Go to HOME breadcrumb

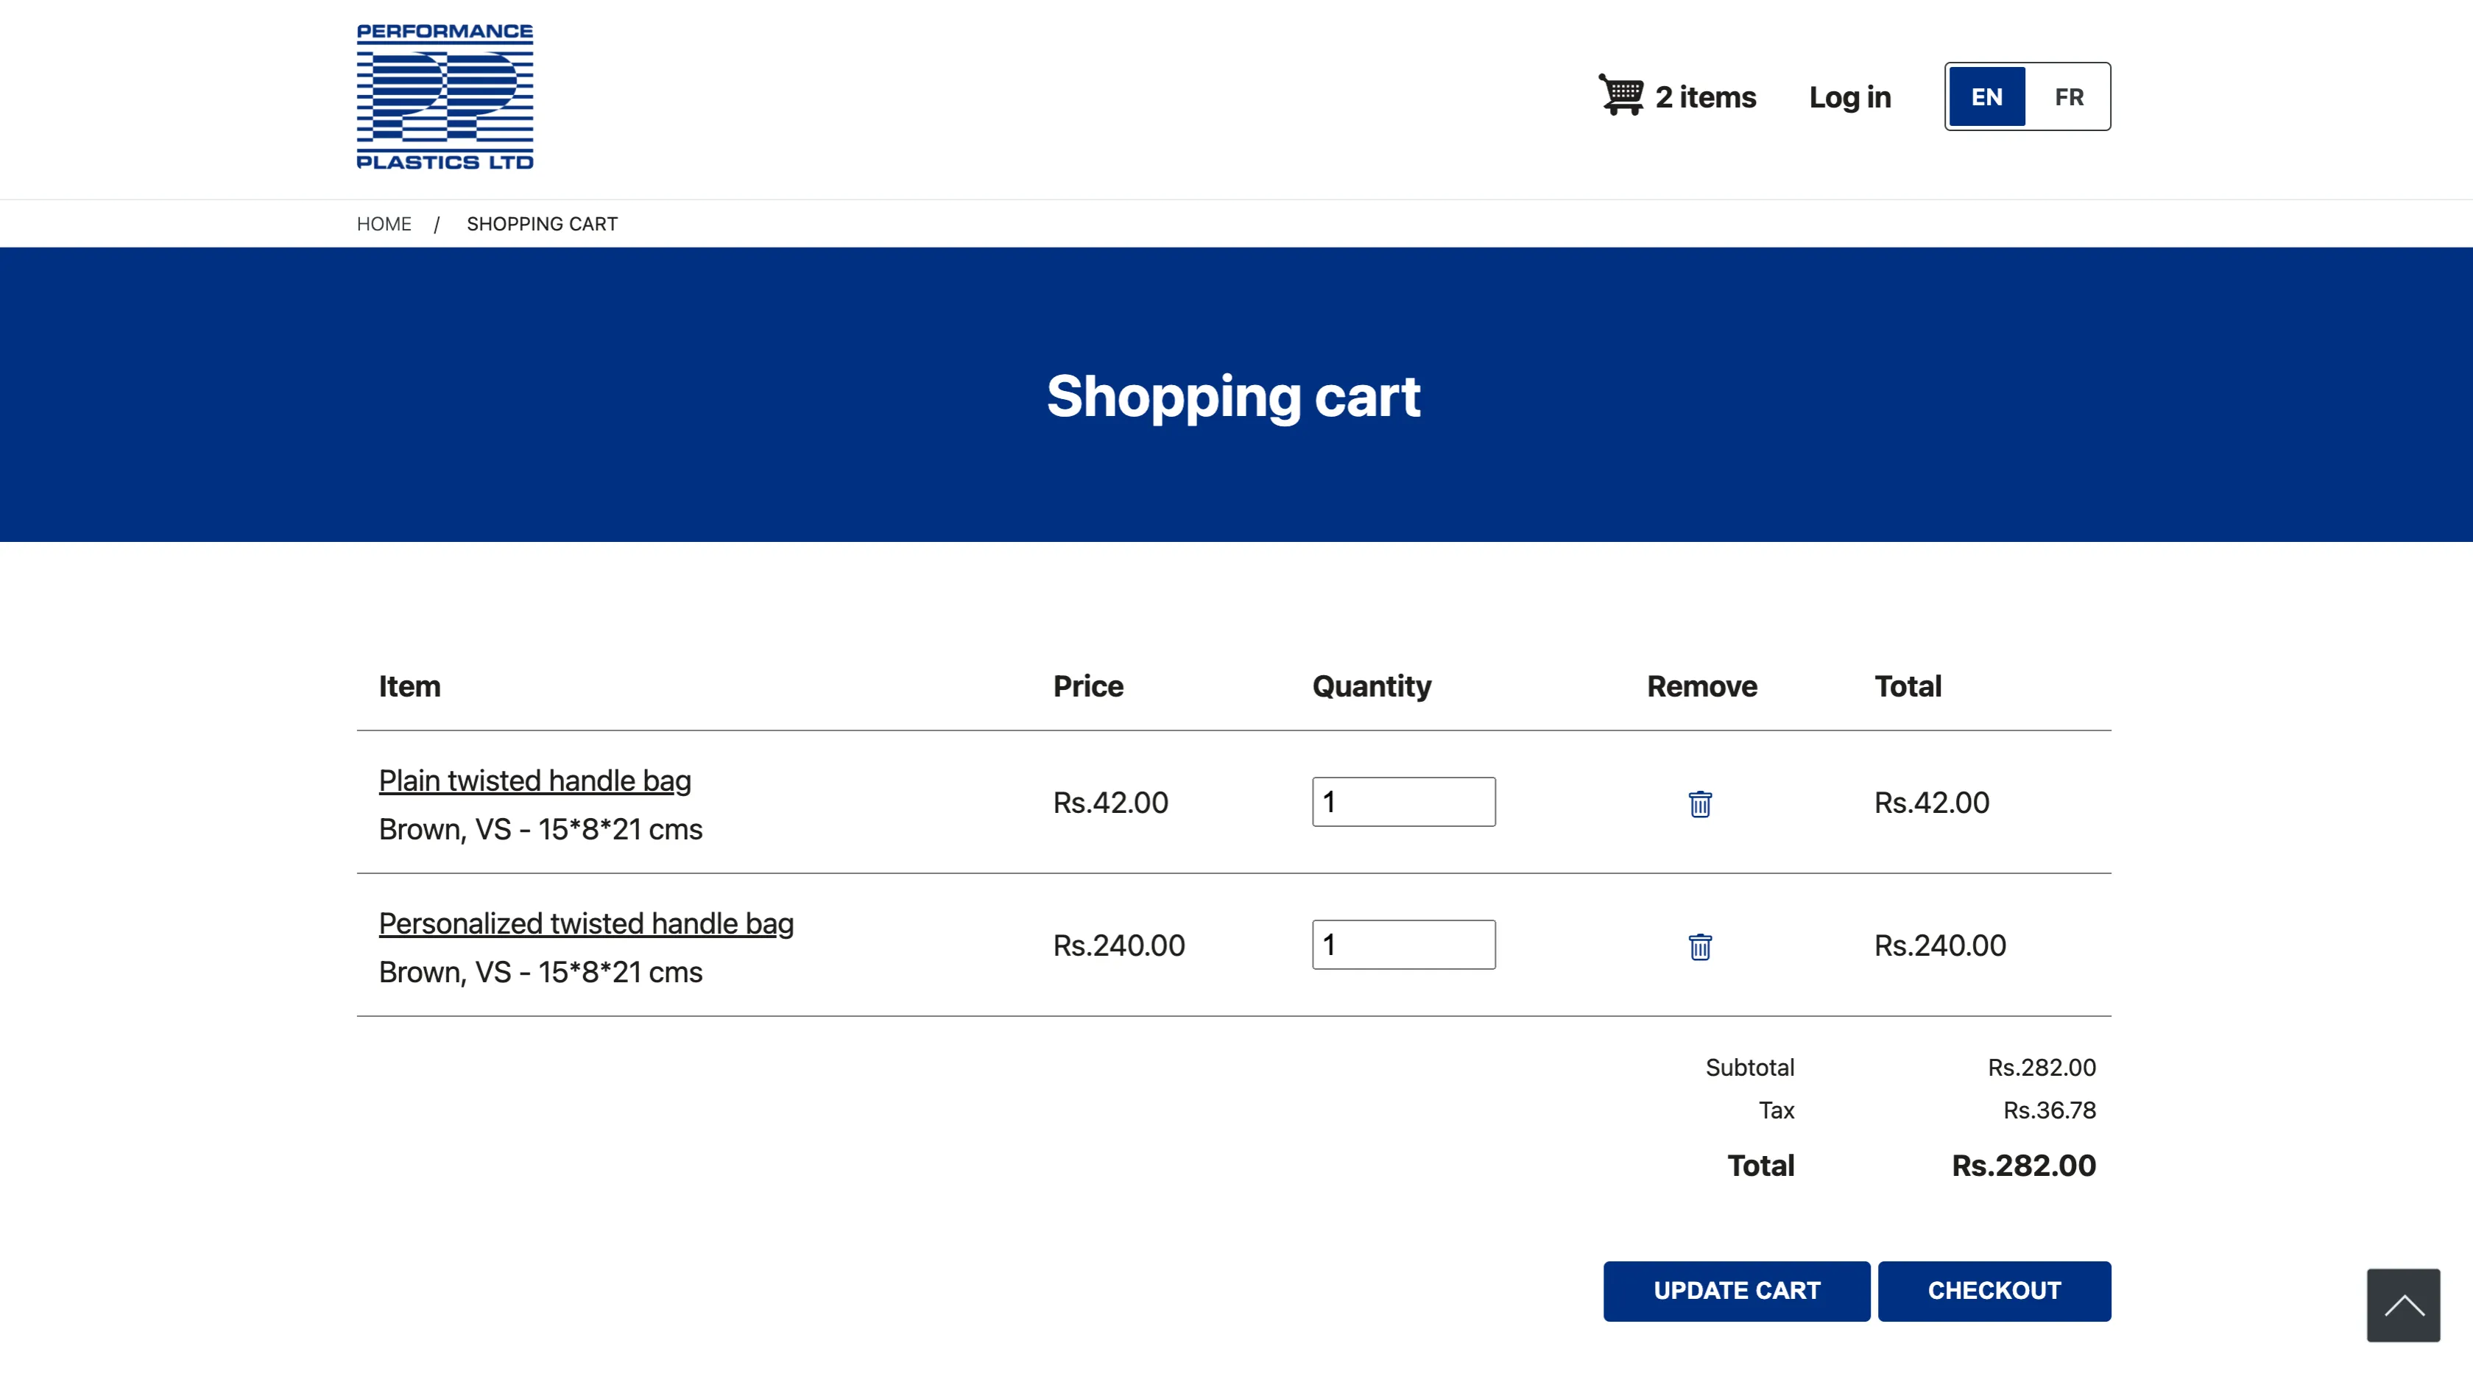(x=384, y=224)
